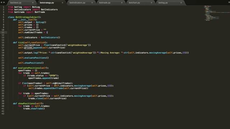Switch to the bottrade.py tab
This screenshot has width=230, height=129.
pos(105,3)
